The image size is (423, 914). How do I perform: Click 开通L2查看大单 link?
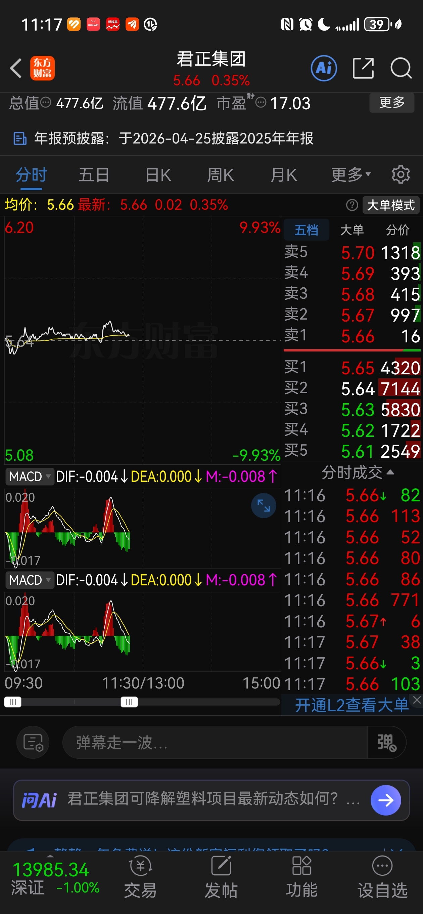(x=352, y=705)
